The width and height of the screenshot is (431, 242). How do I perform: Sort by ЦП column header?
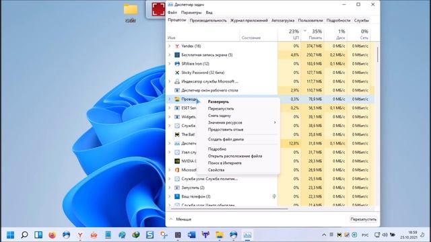pos(289,34)
